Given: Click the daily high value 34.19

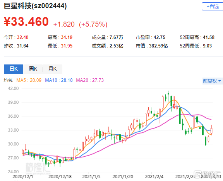Looking at the screenshot, I should (67, 37).
